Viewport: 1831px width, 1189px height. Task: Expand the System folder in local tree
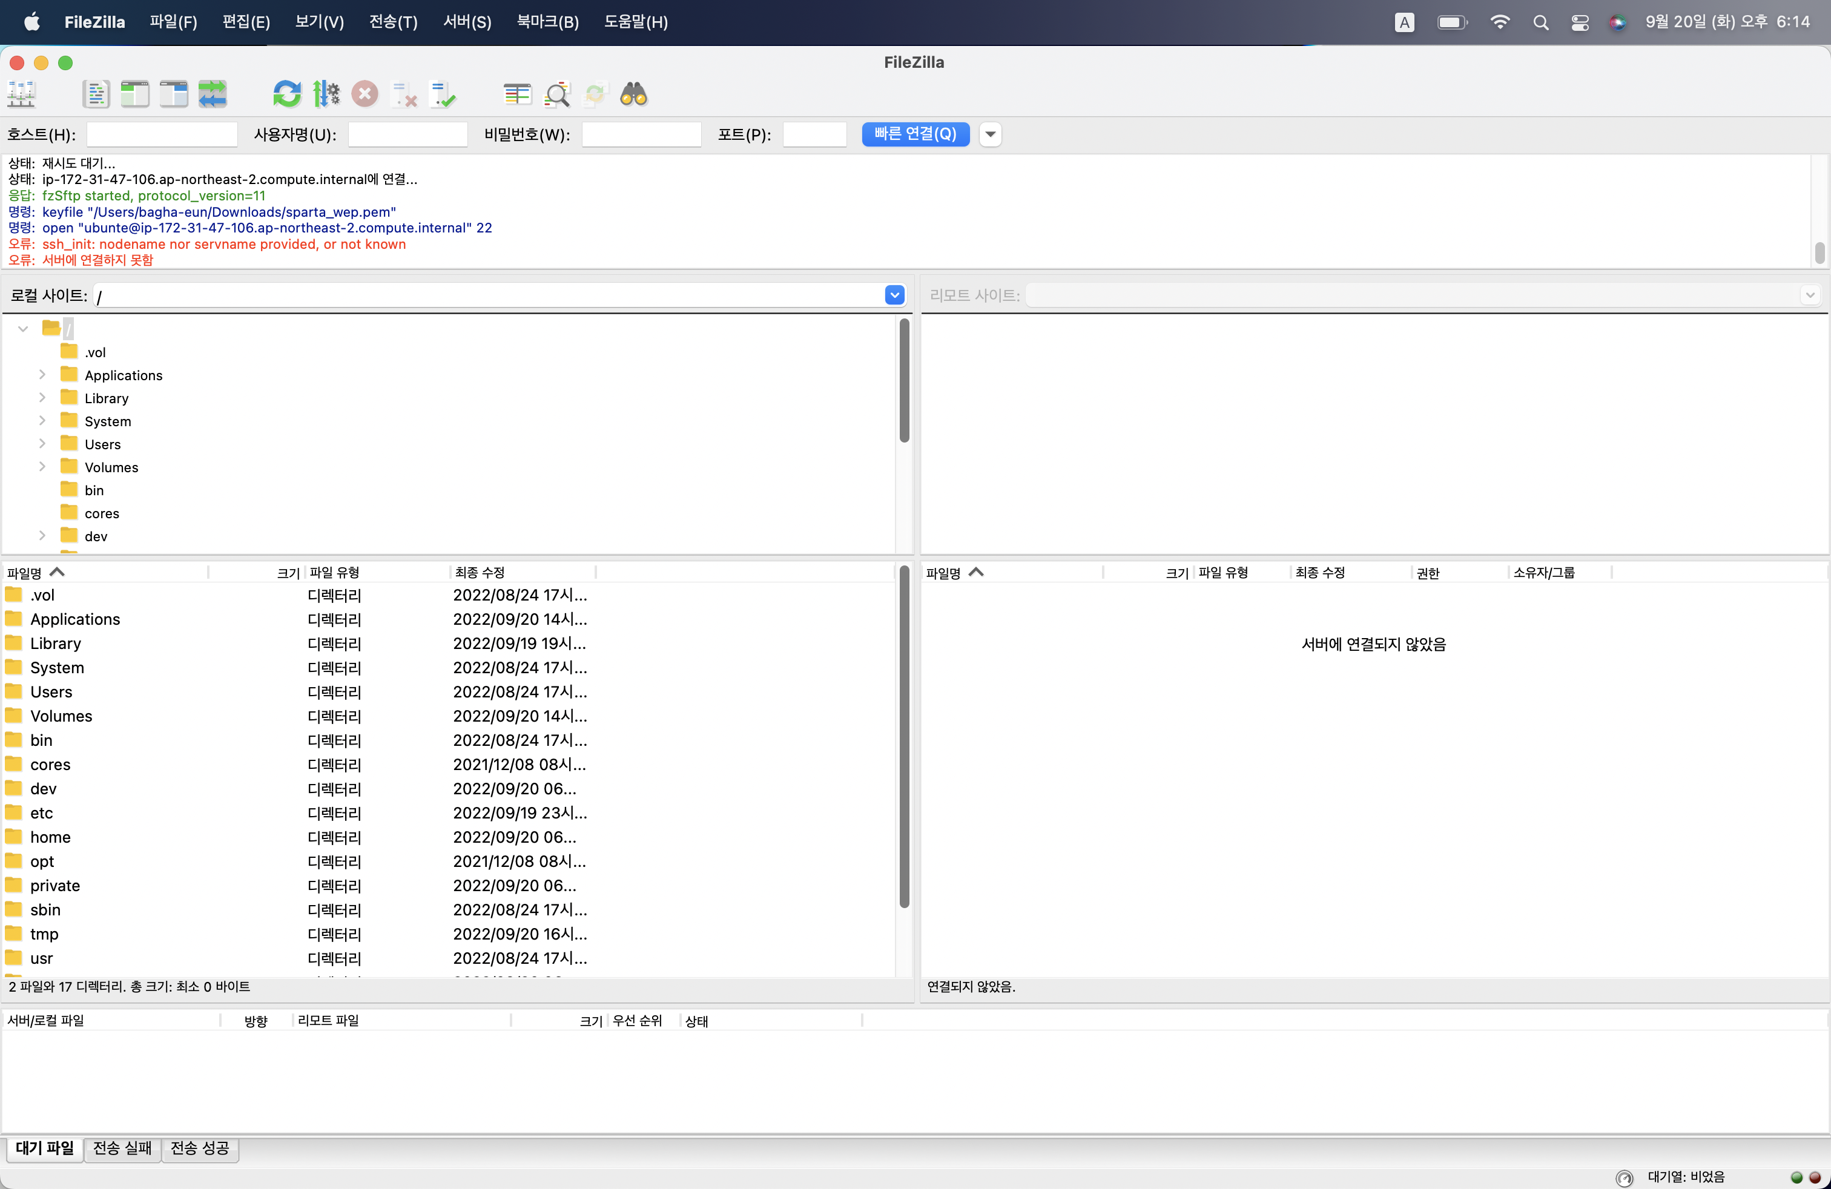[x=42, y=421]
